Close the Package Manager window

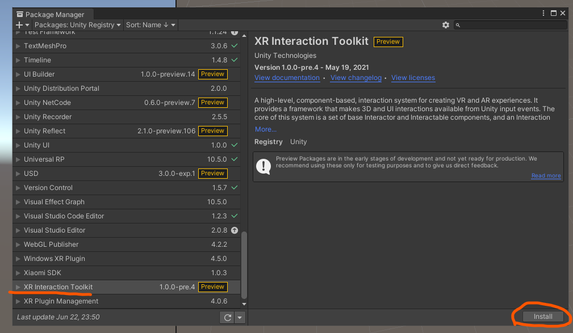[563, 13]
